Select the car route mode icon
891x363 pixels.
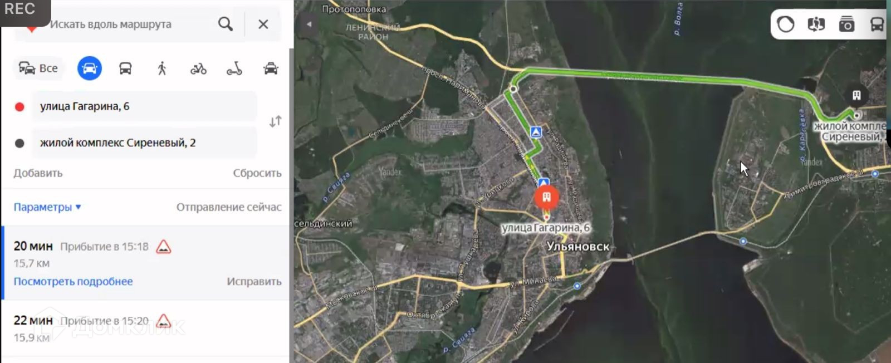click(90, 68)
